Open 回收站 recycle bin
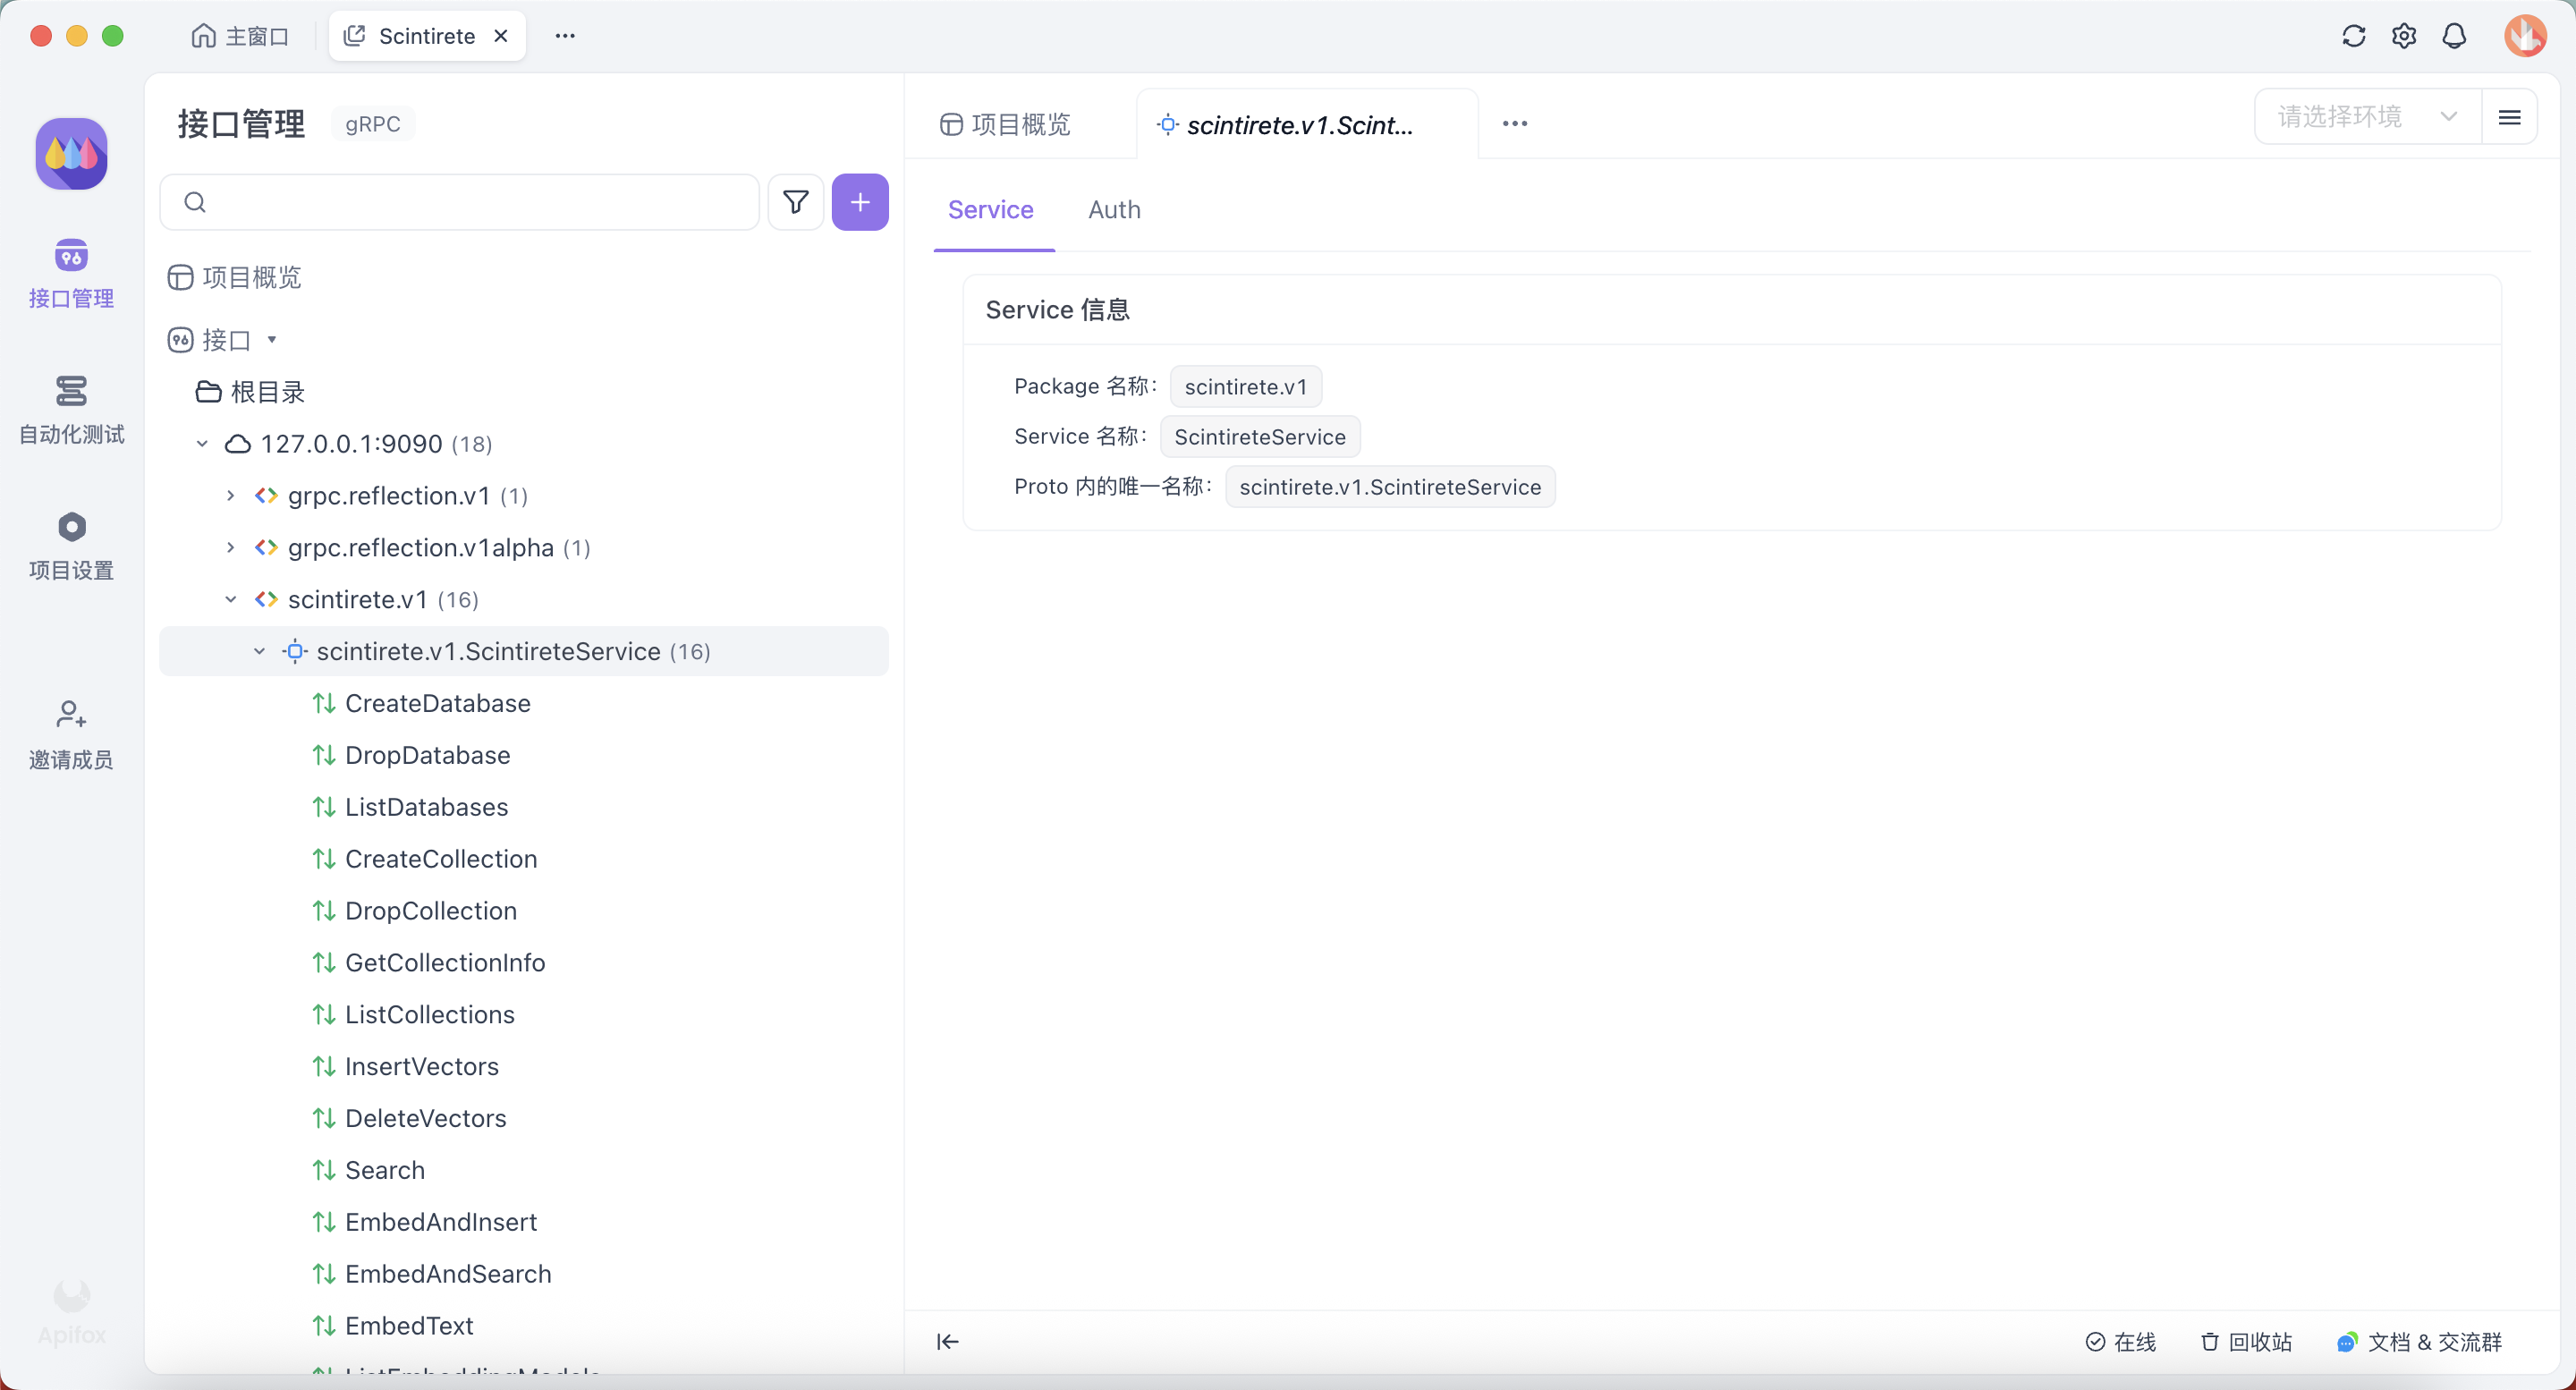 point(2246,1342)
